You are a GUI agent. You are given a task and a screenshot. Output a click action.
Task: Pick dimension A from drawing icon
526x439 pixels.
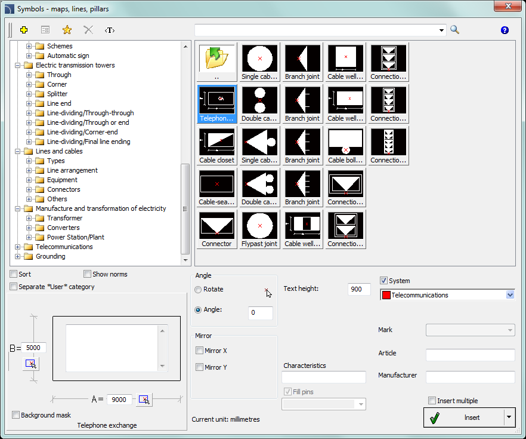pyautogui.click(x=144, y=400)
